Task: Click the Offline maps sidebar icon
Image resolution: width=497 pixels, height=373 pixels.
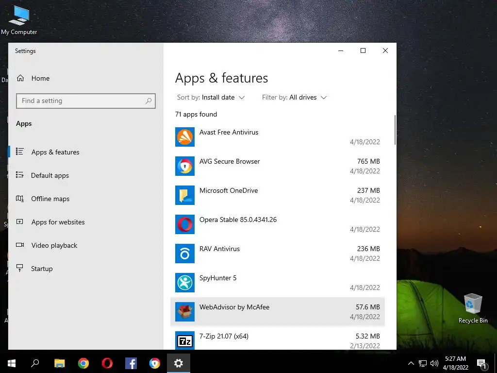Action: pos(19,199)
